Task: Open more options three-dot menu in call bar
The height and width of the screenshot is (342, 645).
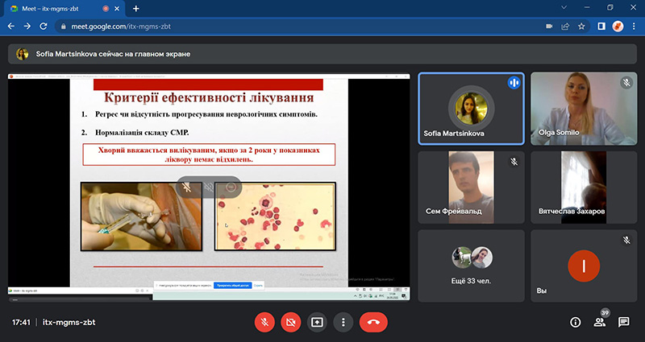Action: coord(343,322)
